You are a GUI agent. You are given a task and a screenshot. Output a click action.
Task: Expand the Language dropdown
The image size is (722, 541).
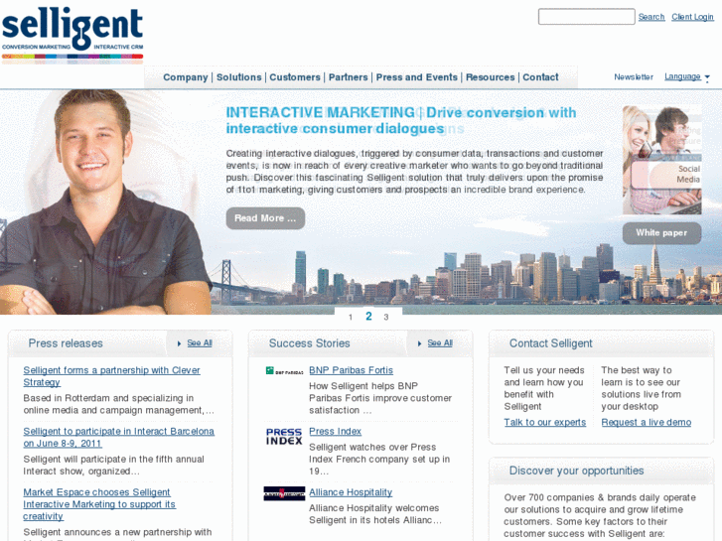(x=686, y=76)
